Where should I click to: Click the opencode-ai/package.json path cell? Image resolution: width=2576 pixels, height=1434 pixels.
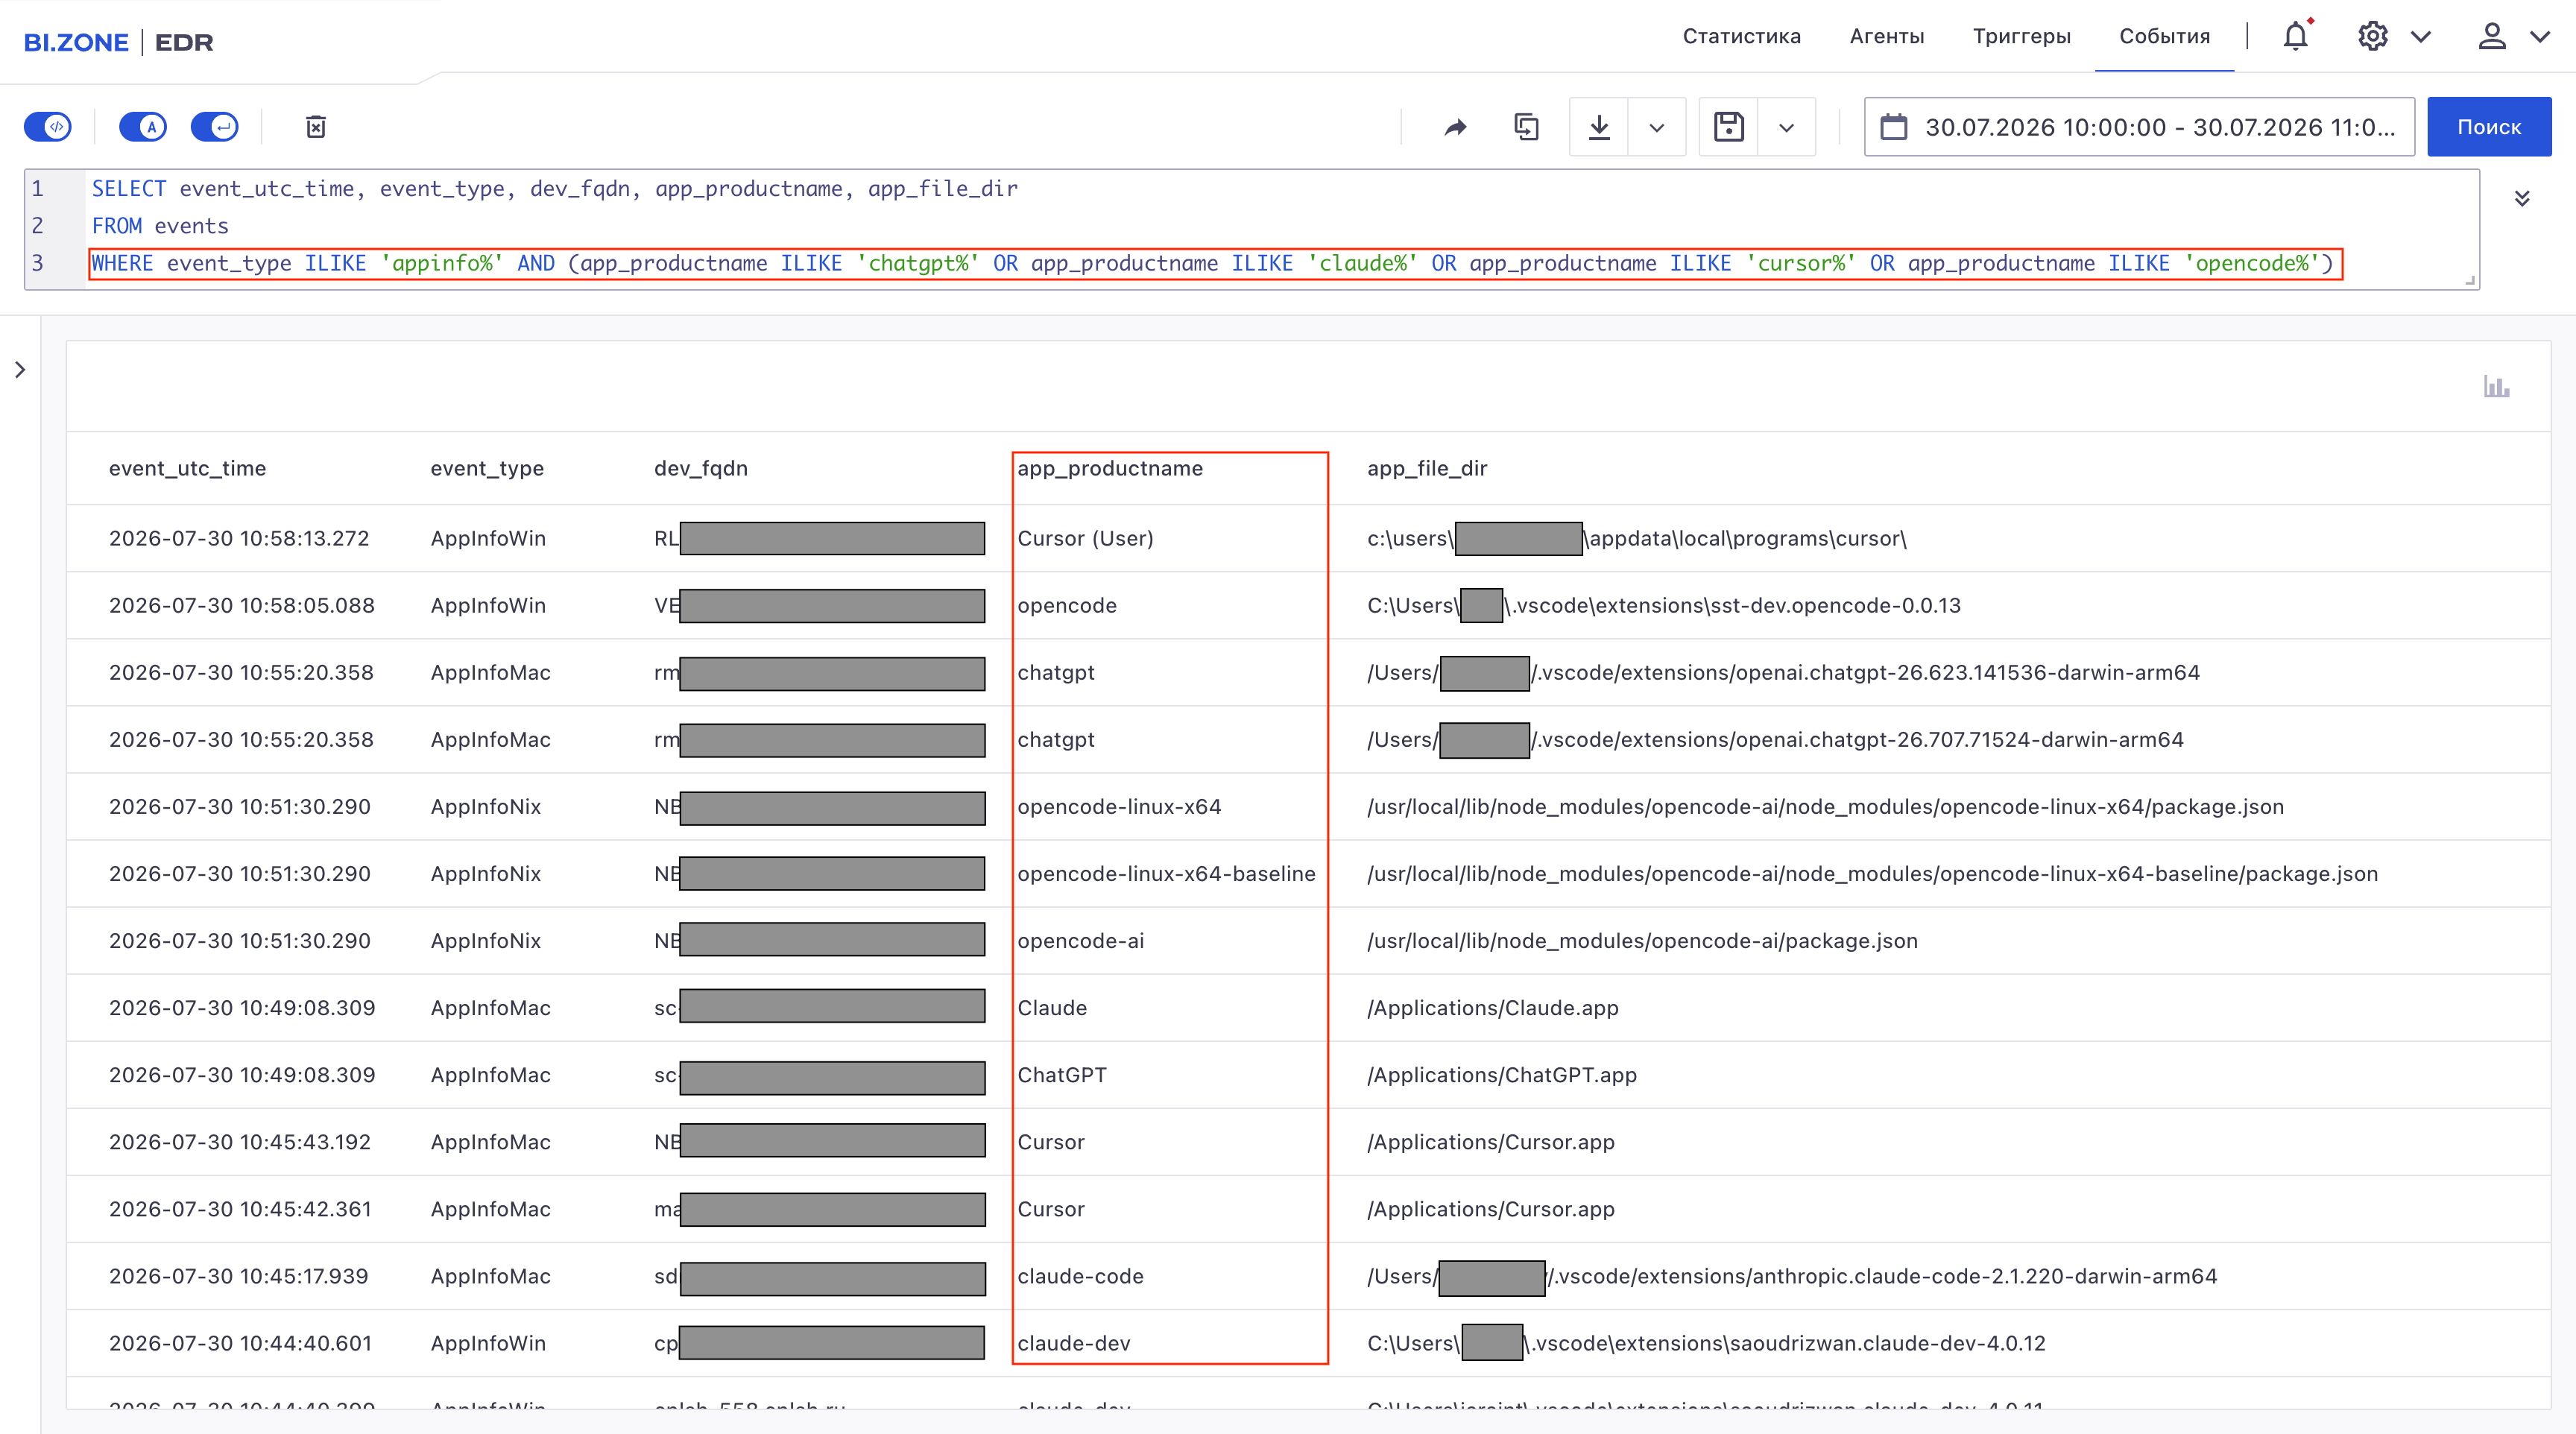[1643, 940]
